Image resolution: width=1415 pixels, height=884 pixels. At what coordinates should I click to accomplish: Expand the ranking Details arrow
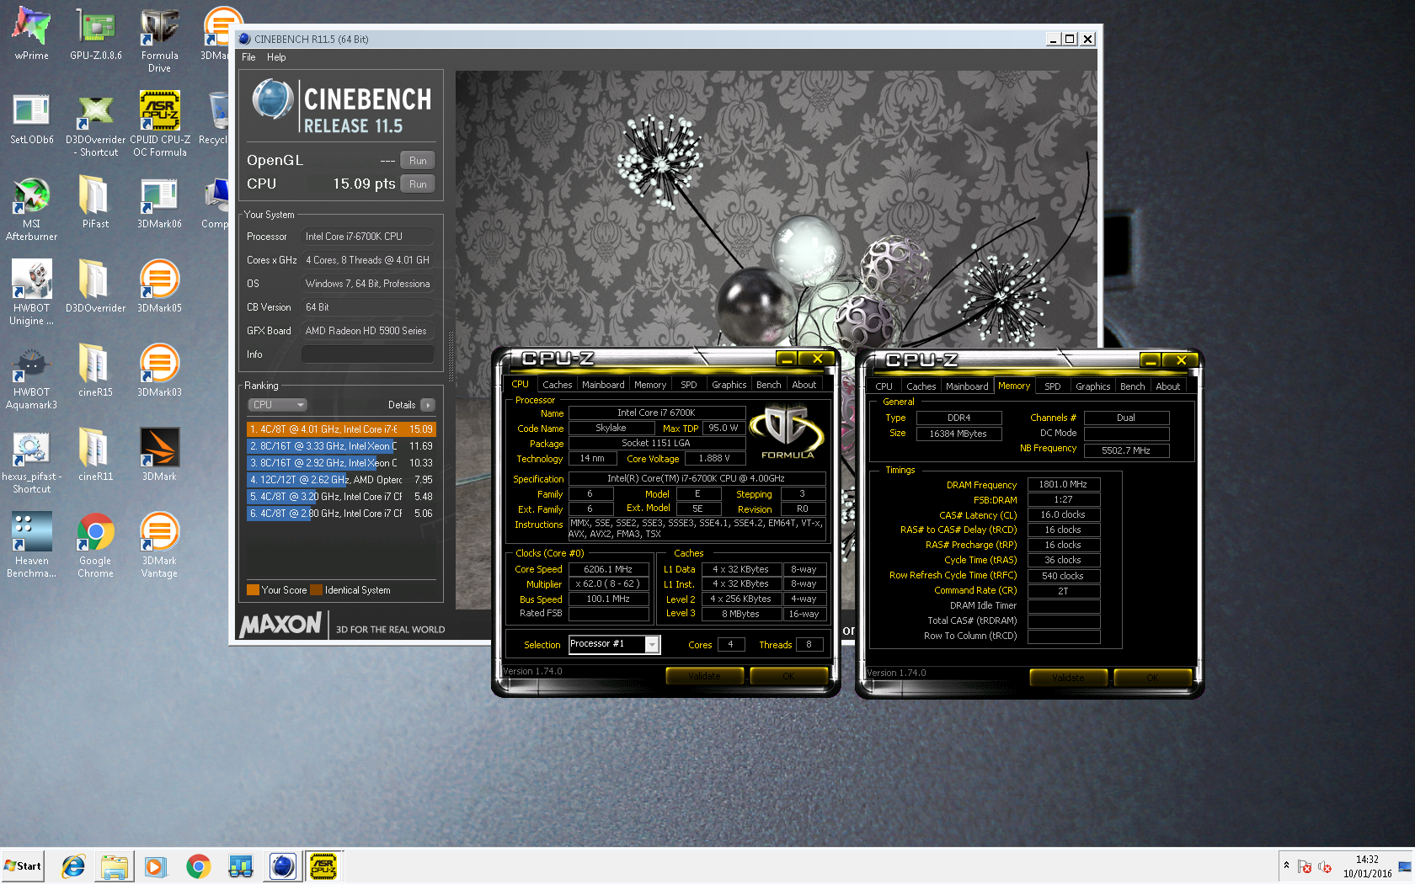(x=428, y=405)
